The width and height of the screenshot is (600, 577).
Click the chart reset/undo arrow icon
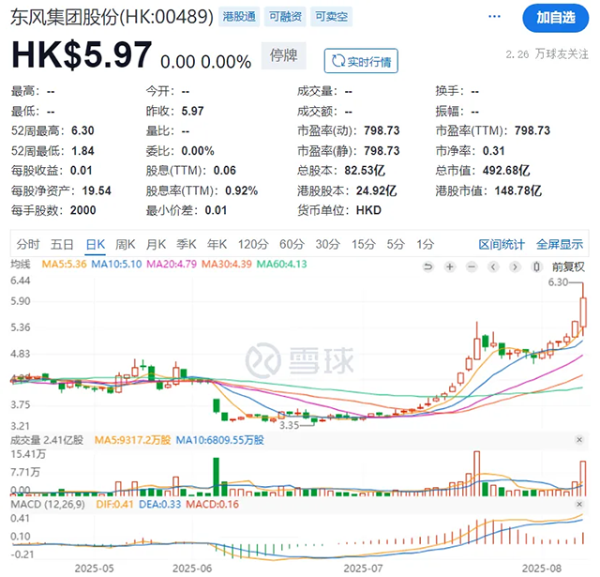point(428,266)
